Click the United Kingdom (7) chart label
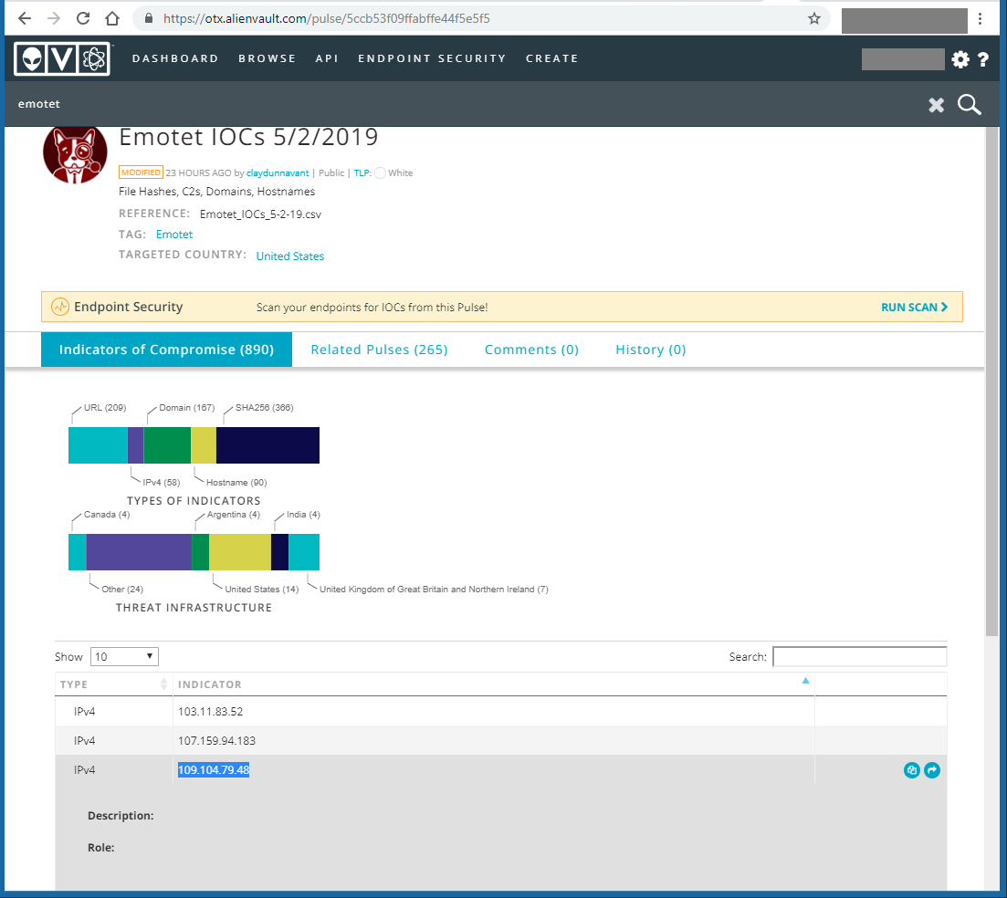Screen dimensions: 1007x898 pos(435,590)
